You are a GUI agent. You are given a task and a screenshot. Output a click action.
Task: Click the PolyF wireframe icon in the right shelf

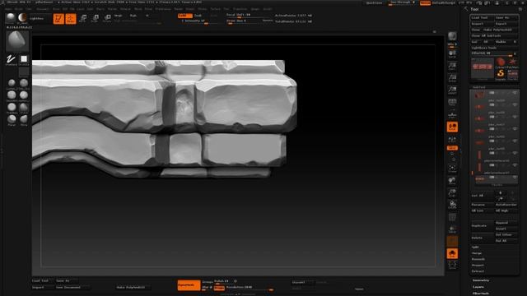tap(452, 217)
